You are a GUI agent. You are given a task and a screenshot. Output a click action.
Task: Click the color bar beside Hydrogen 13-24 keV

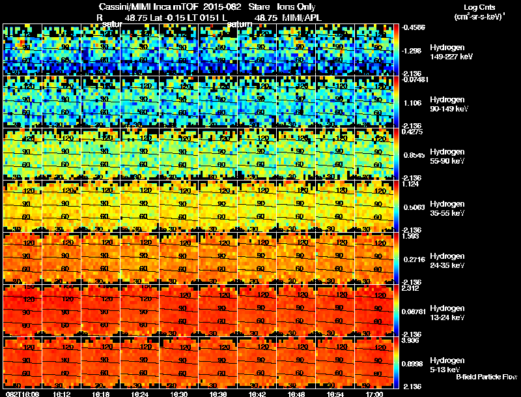396,310
